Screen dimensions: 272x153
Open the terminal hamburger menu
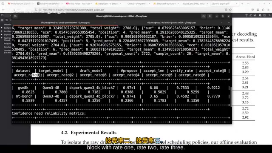click(x=210, y=16)
